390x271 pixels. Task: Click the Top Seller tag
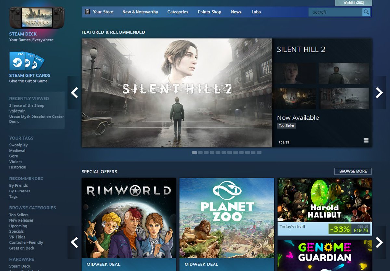pyautogui.click(x=287, y=126)
